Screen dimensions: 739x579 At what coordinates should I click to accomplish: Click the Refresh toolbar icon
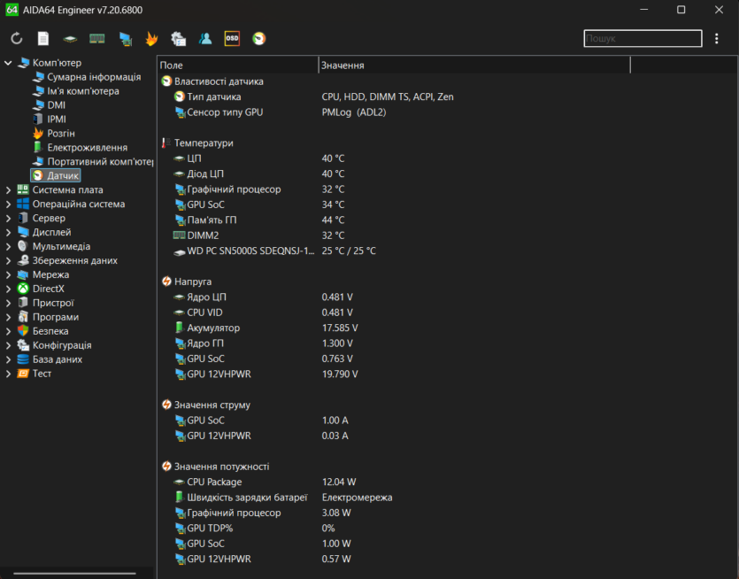(17, 39)
